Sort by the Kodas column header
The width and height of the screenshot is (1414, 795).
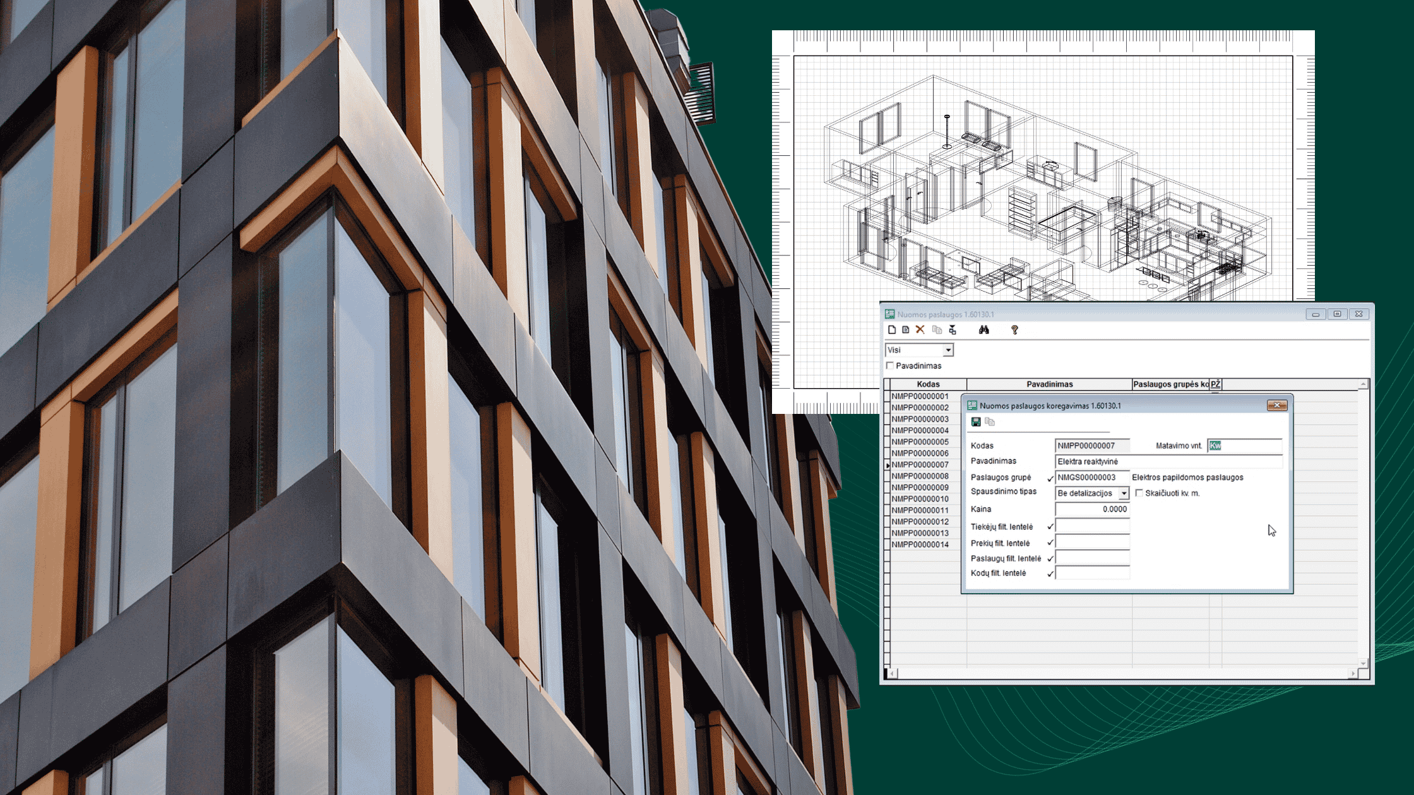928,384
